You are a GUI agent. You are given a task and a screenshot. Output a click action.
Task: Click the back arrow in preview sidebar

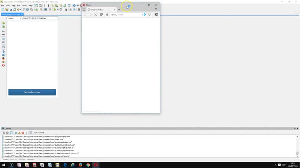(4, 31)
